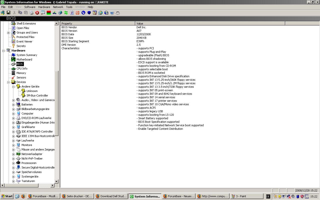Click the tree scroll up arrow

(x=56, y=23)
